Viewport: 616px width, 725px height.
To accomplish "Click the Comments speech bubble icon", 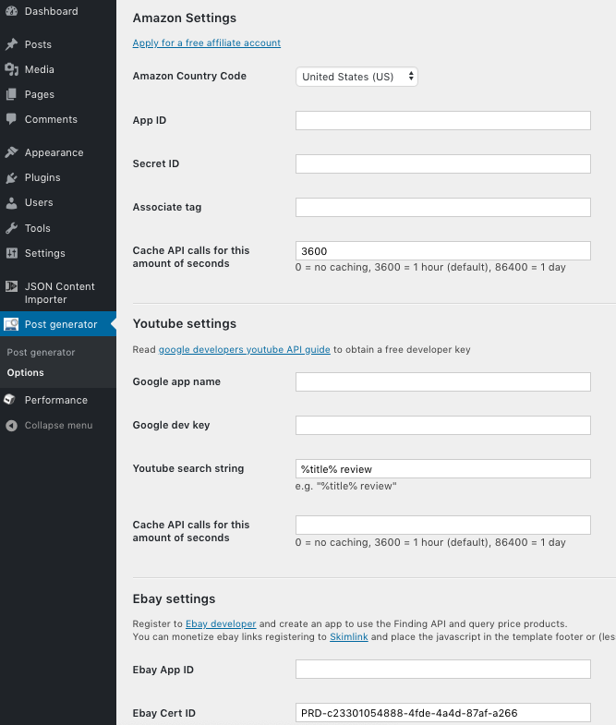I will pyautogui.click(x=12, y=119).
